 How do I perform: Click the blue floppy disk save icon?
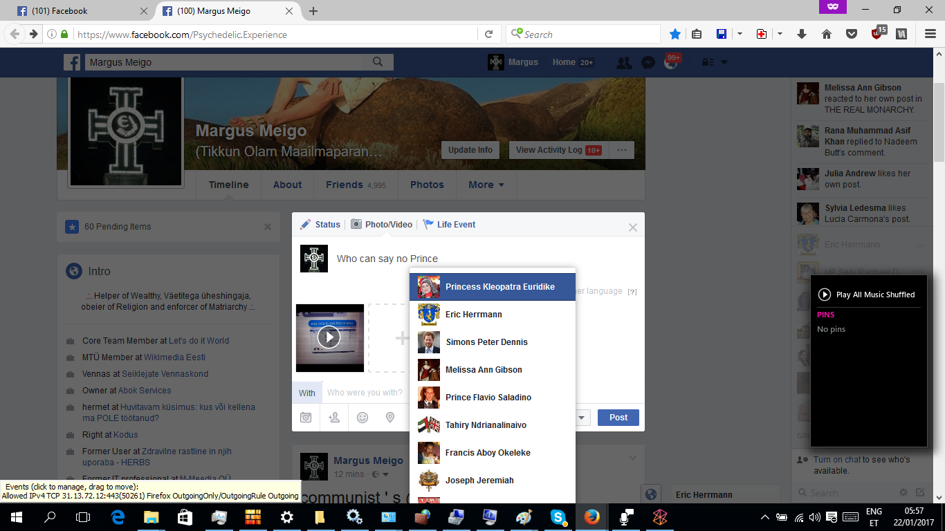pyautogui.click(x=721, y=34)
